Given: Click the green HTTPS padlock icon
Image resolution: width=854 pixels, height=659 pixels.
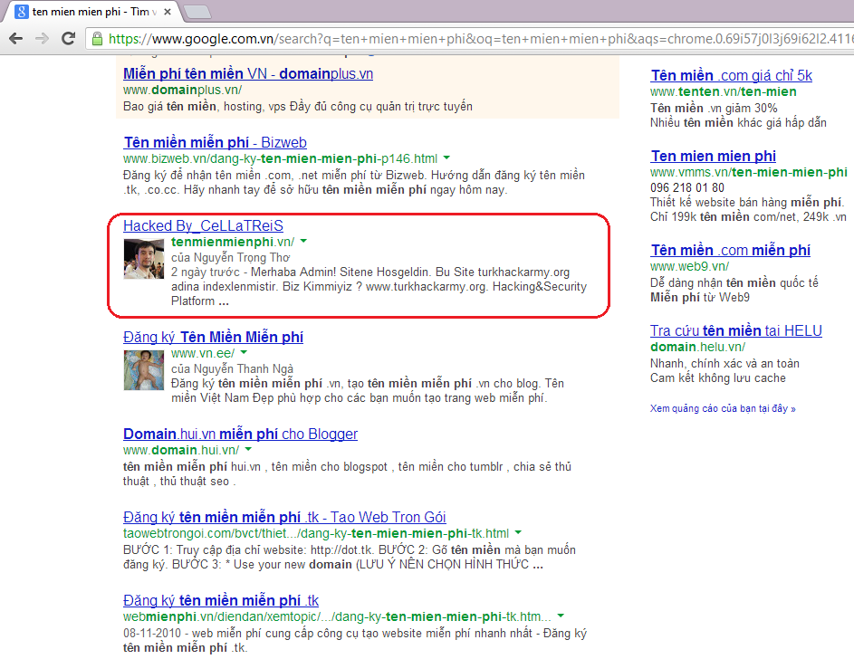Looking at the screenshot, I should (97, 39).
